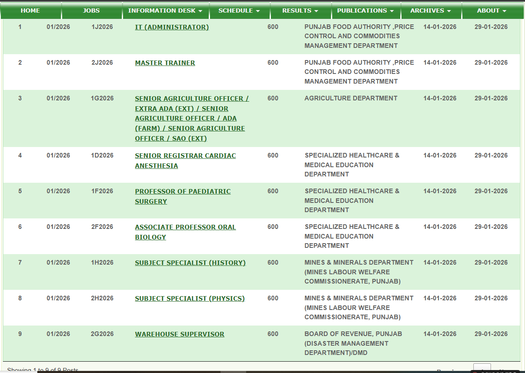Open the ARCHIVES dropdown menu
Screen dimensions: 525x373
(431, 10)
